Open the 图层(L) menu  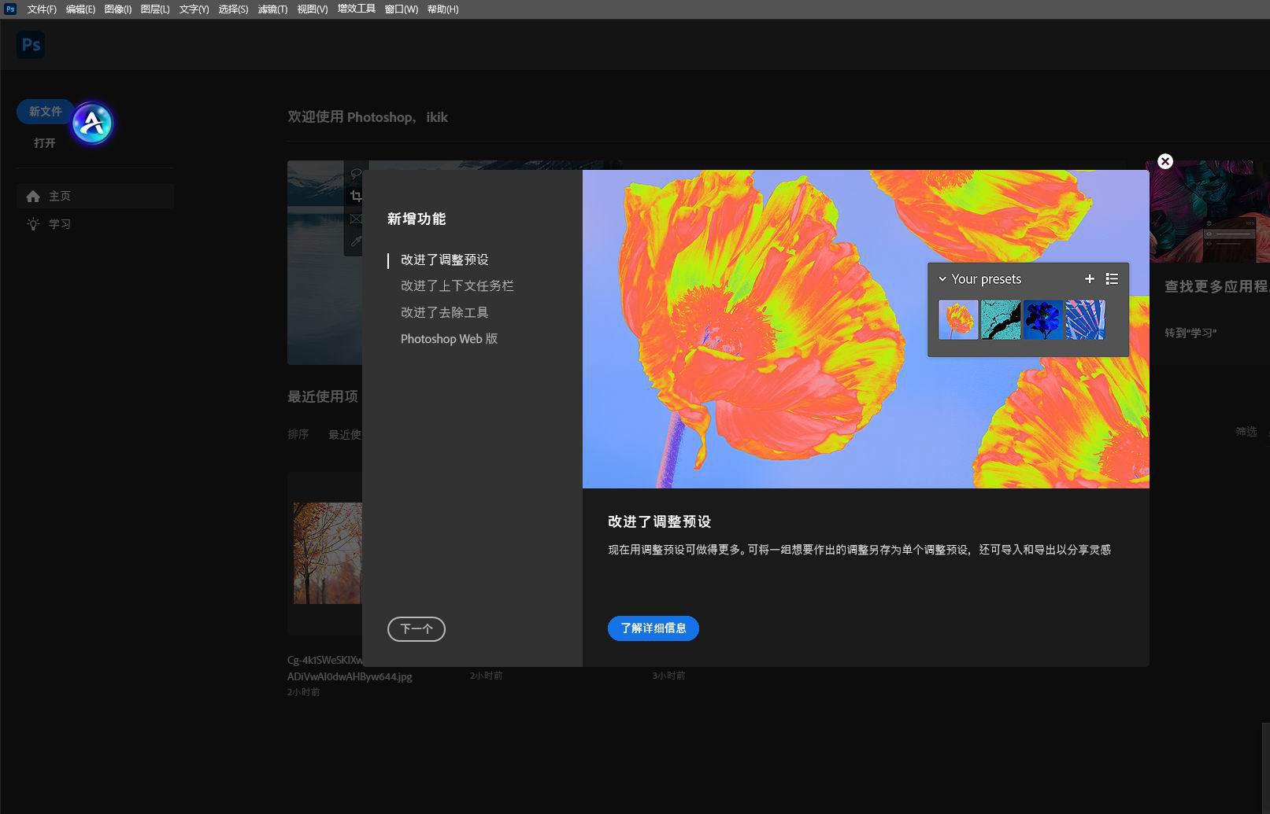tap(155, 9)
